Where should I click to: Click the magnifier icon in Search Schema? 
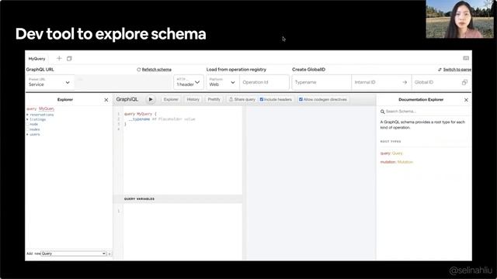click(382, 112)
